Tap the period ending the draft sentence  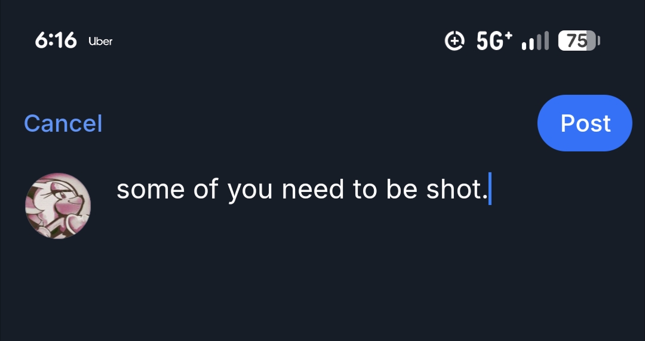click(484, 197)
